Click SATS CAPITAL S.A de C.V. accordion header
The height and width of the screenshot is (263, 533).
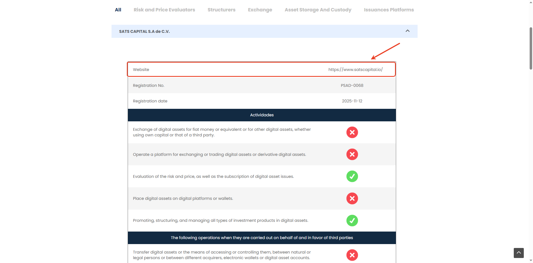click(x=144, y=31)
